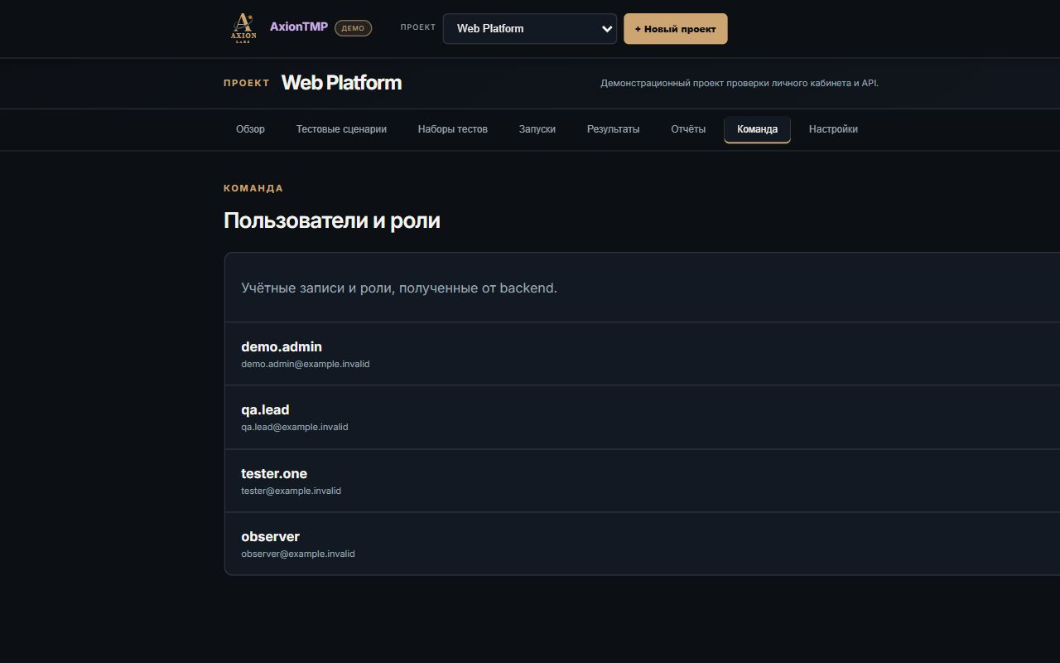
Task: Select the Запуски tab
Action: [x=537, y=129]
